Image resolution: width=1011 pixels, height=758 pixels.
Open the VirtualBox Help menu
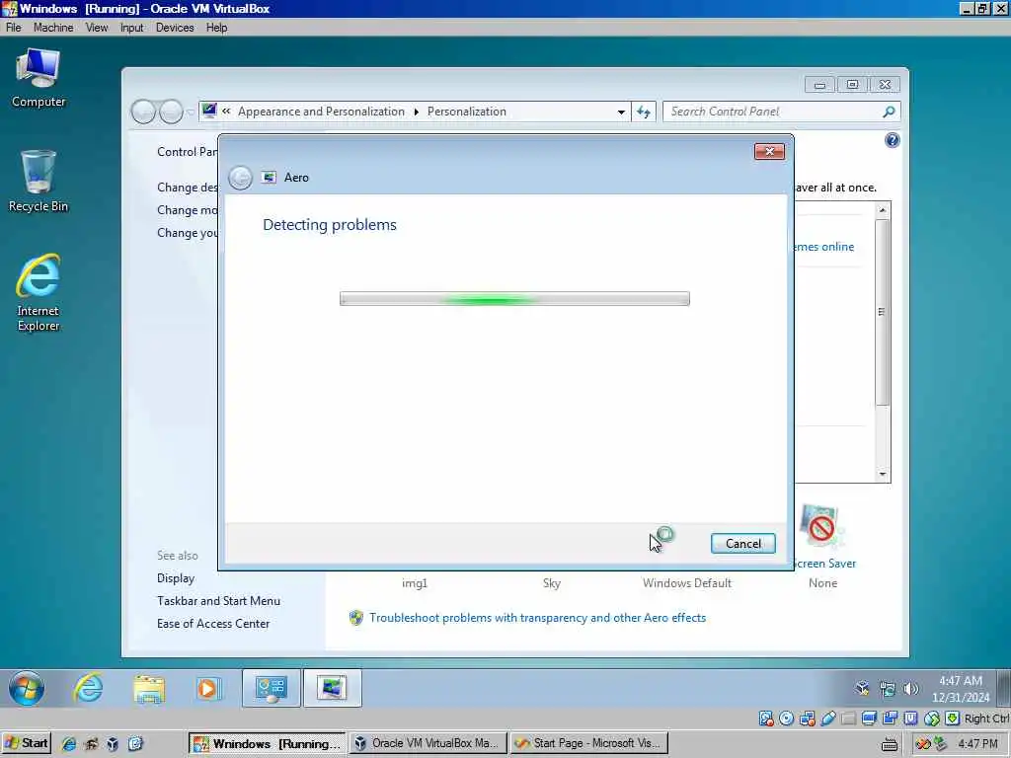click(216, 27)
